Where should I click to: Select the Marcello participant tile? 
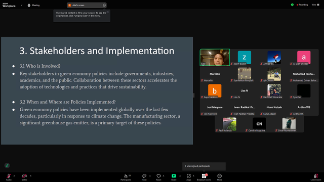(x=215, y=74)
